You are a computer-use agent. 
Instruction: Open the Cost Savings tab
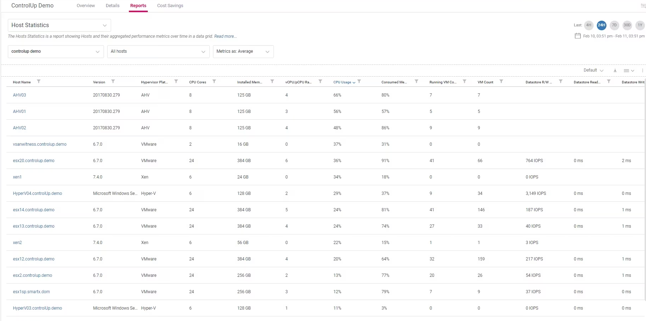[x=170, y=6]
